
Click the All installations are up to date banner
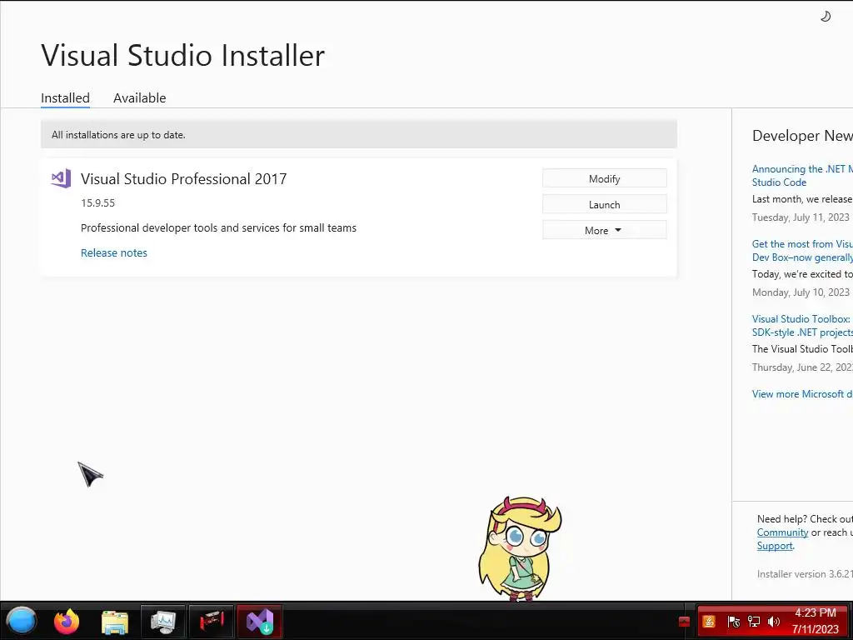(x=359, y=134)
